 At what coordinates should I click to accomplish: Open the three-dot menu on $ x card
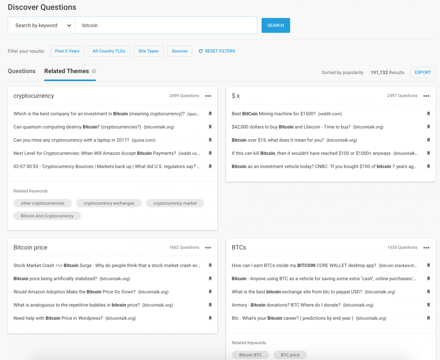(x=426, y=96)
